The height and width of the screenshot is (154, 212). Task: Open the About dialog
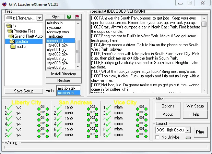168,114
